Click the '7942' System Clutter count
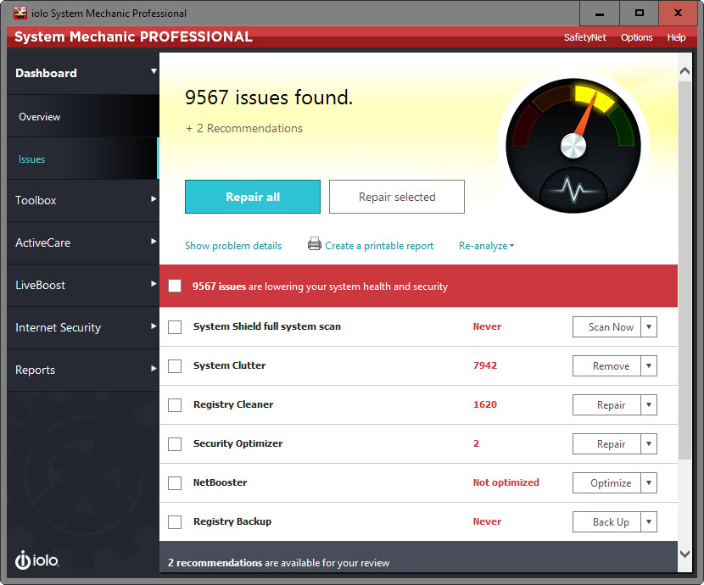The height and width of the screenshot is (585, 704). 485,365
